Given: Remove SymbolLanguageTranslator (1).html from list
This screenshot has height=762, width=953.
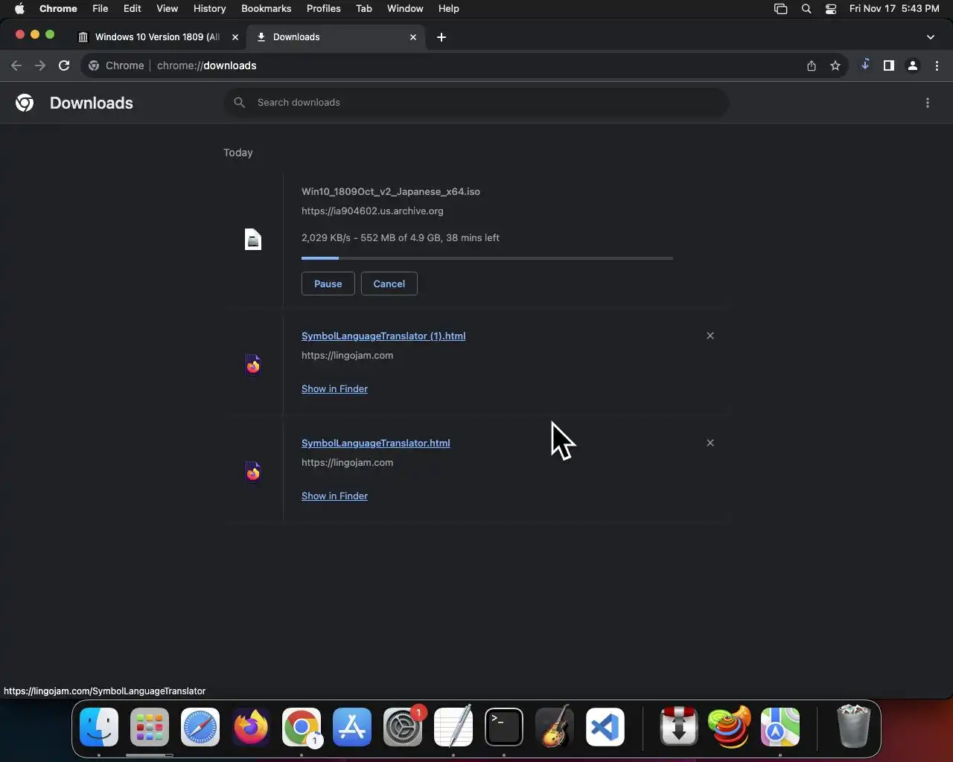Looking at the screenshot, I should point(710,336).
